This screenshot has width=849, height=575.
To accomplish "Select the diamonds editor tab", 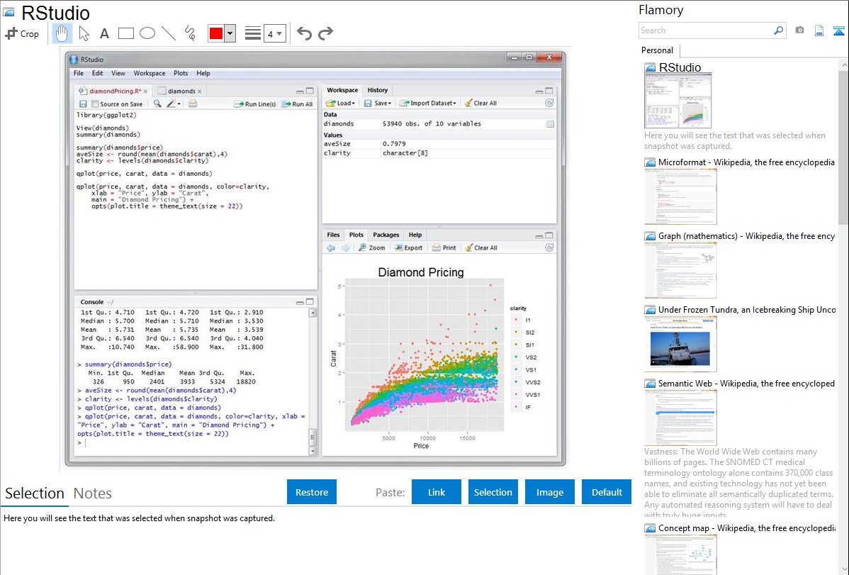I will click(180, 91).
